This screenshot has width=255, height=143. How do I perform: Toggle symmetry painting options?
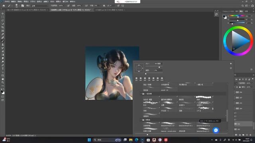pos(123,6)
